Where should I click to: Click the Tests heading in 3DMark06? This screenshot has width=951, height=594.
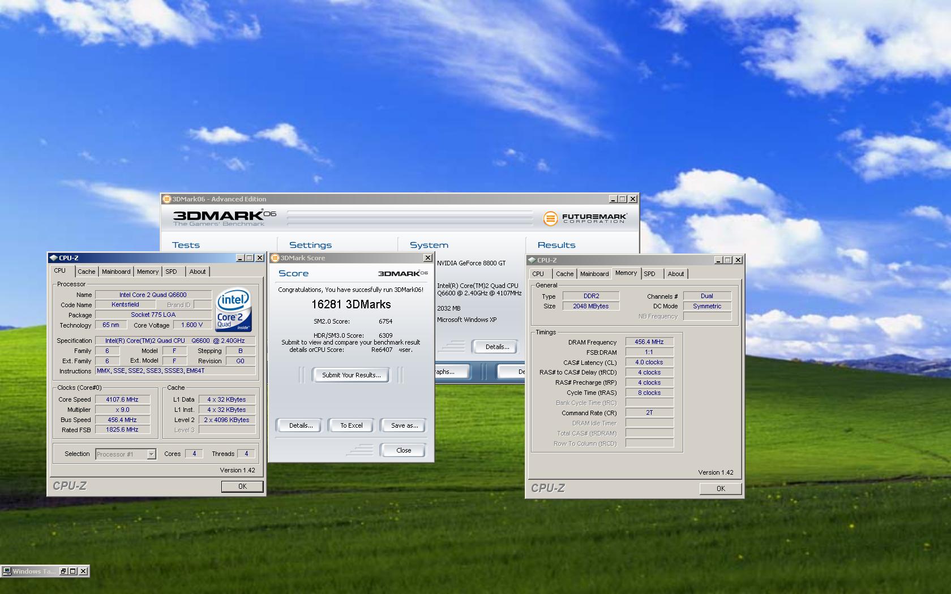point(186,245)
